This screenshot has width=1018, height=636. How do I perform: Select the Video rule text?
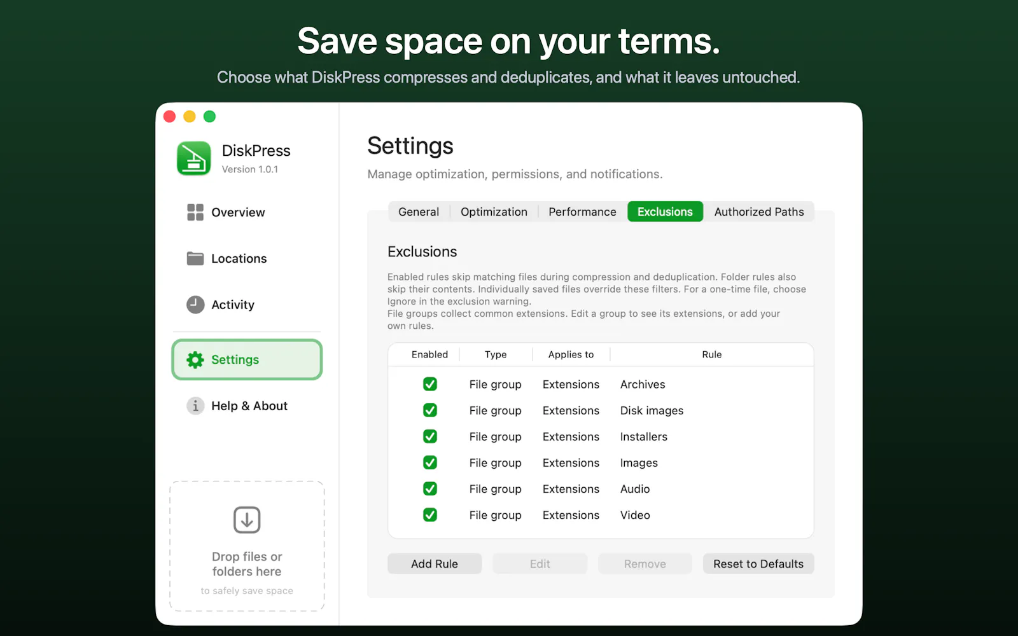click(635, 515)
